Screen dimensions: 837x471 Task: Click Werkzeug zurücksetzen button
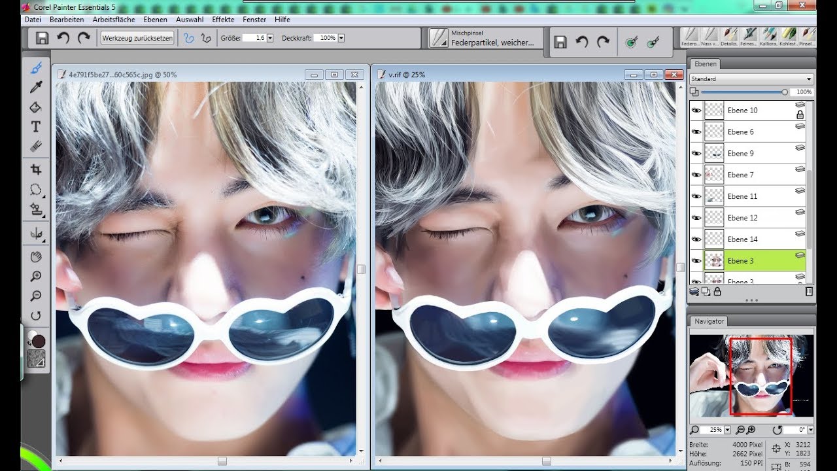pos(137,38)
